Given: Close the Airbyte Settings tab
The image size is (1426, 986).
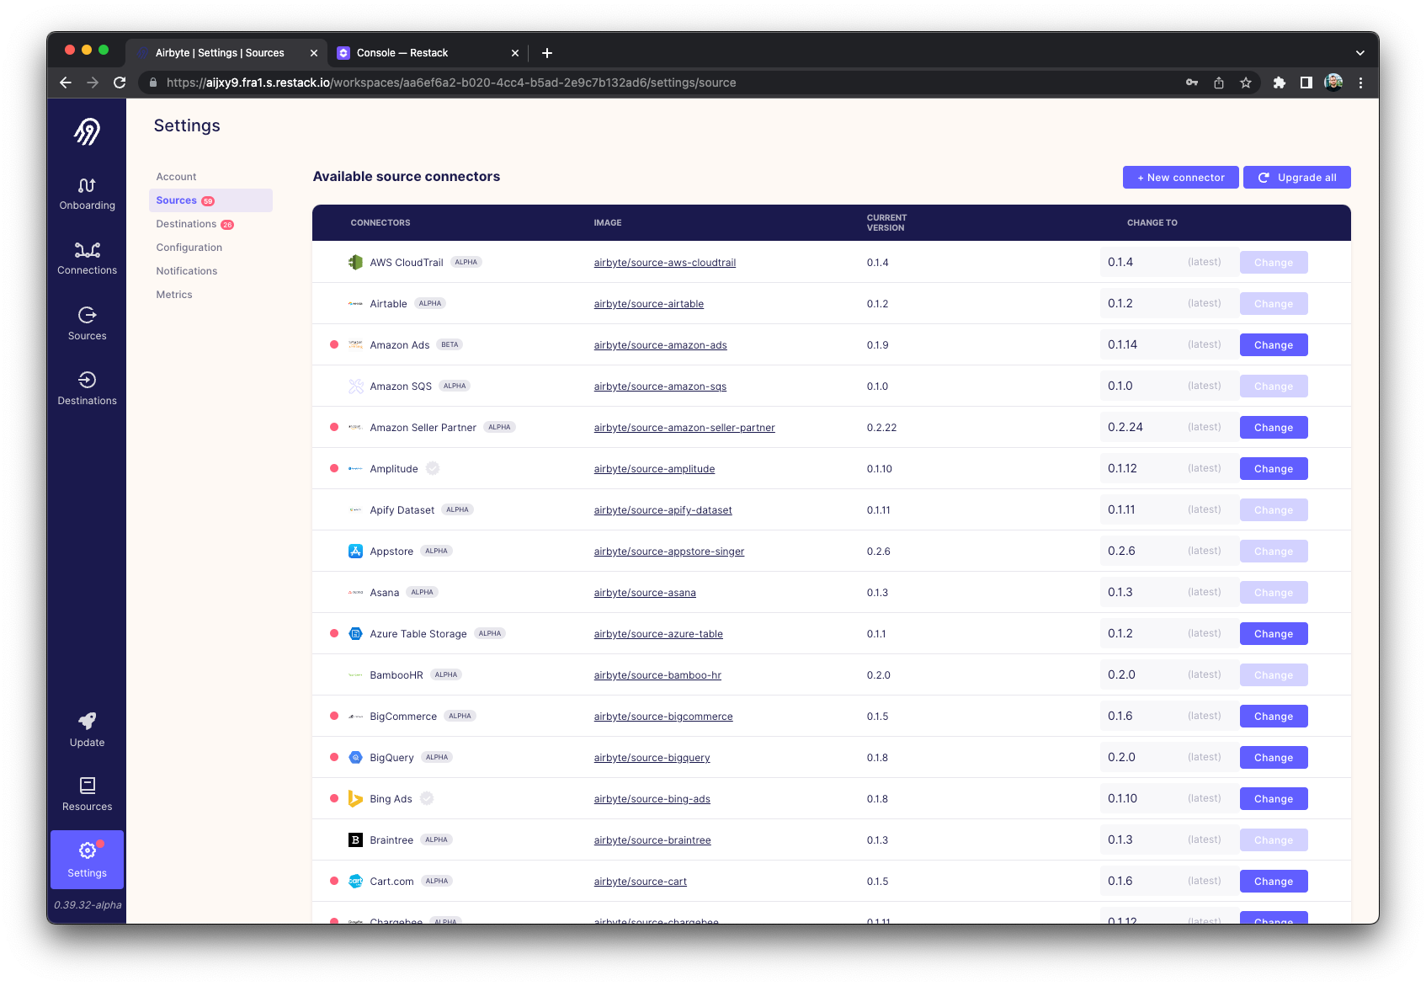Looking at the screenshot, I should (314, 53).
